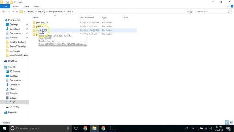Select Network in navigation pane
The height and width of the screenshot is (132, 234).
click(12, 113)
